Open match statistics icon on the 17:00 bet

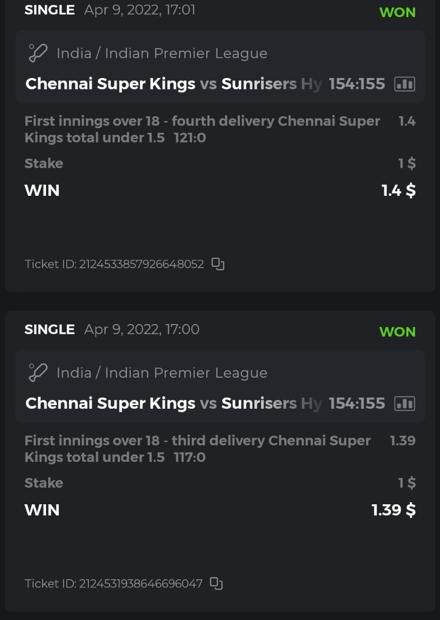point(404,404)
